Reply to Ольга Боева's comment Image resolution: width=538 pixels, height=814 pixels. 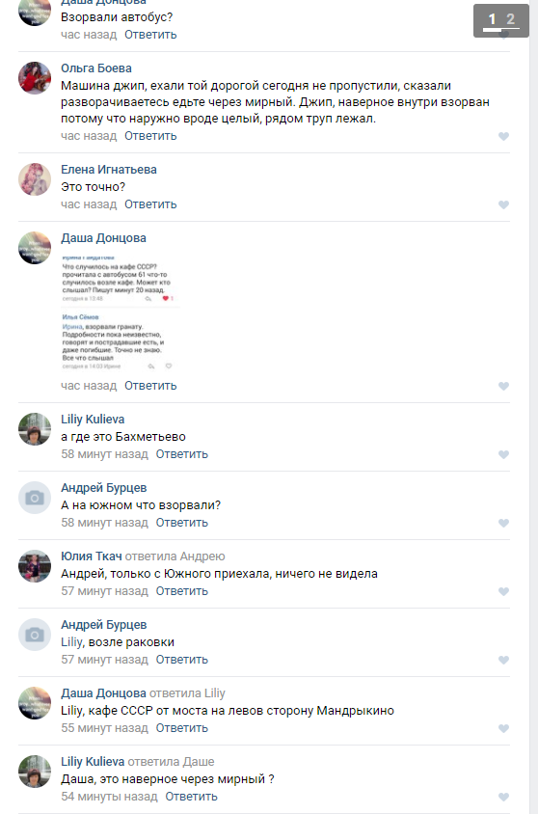pyautogui.click(x=150, y=136)
